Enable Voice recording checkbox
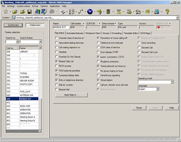 [x=139, y=43]
